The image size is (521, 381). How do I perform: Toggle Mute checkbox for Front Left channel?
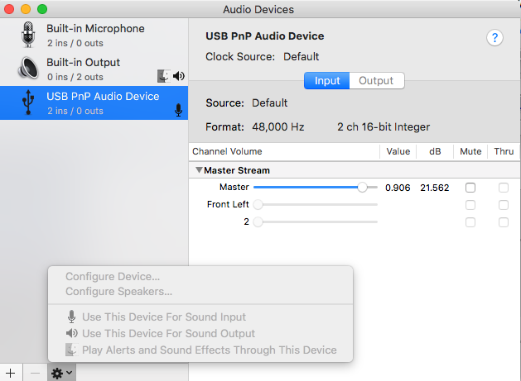click(470, 205)
